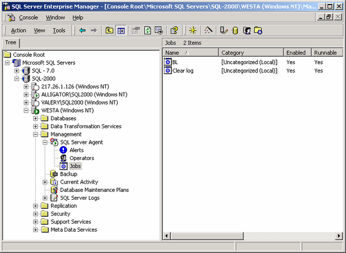Click the New Job folder-clock icon
Image resolution: width=346 pixels, height=253 pixels.
click(x=258, y=30)
